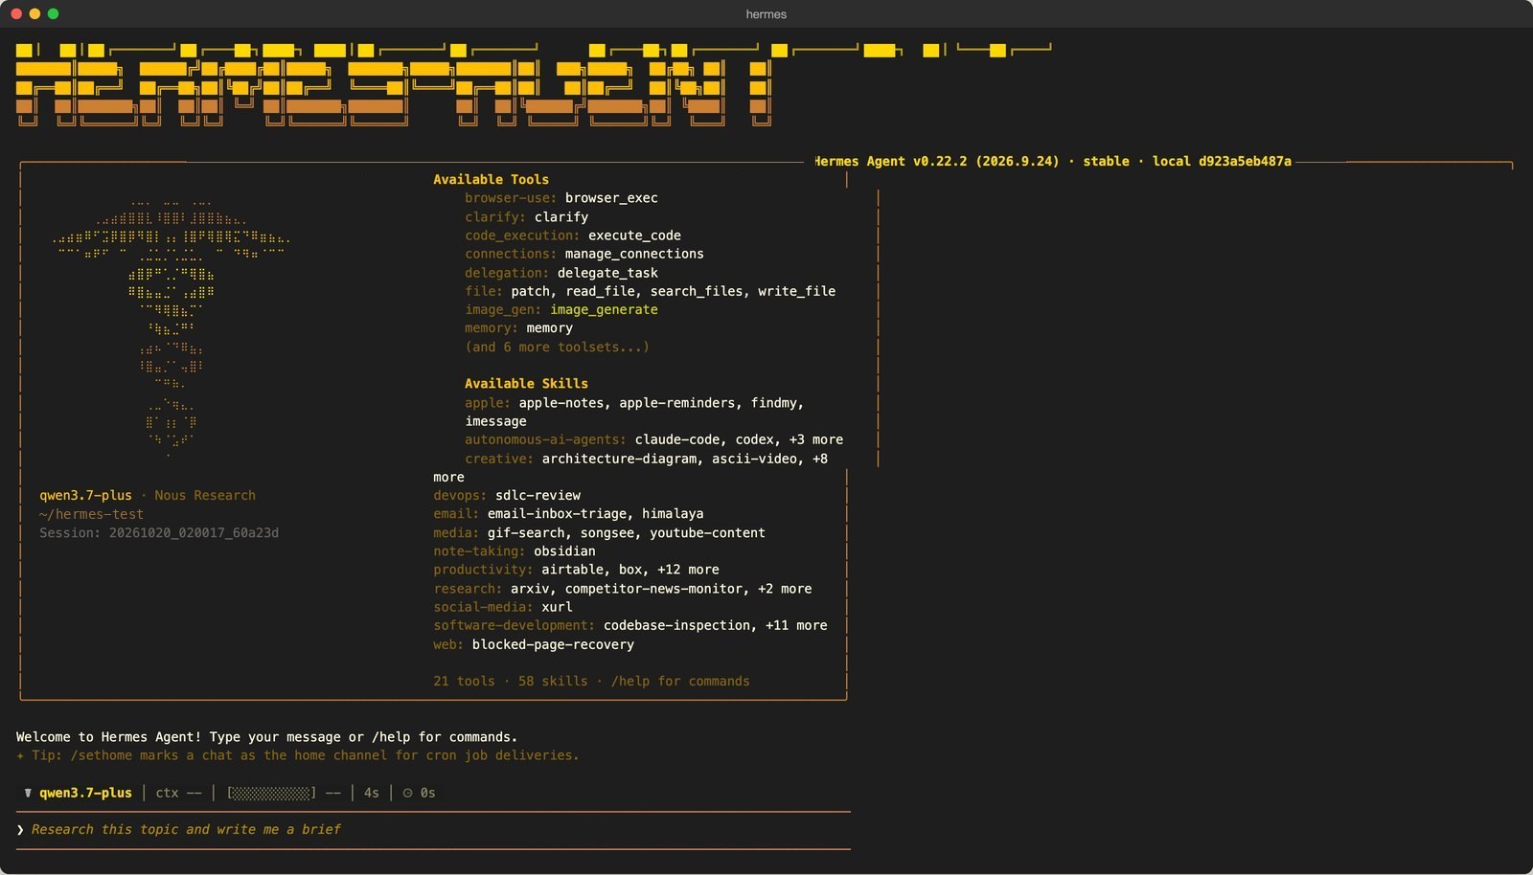Image resolution: width=1533 pixels, height=875 pixels.
Task: Click the yellow minimize window button
Action: tap(34, 13)
